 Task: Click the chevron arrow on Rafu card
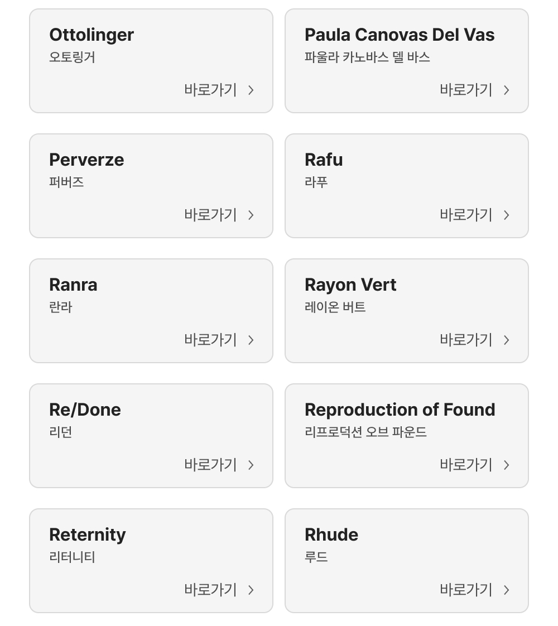(507, 215)
